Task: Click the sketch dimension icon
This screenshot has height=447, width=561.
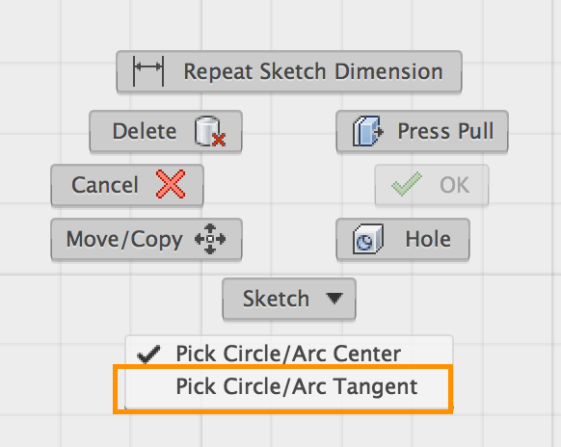Action: (148, 70)
